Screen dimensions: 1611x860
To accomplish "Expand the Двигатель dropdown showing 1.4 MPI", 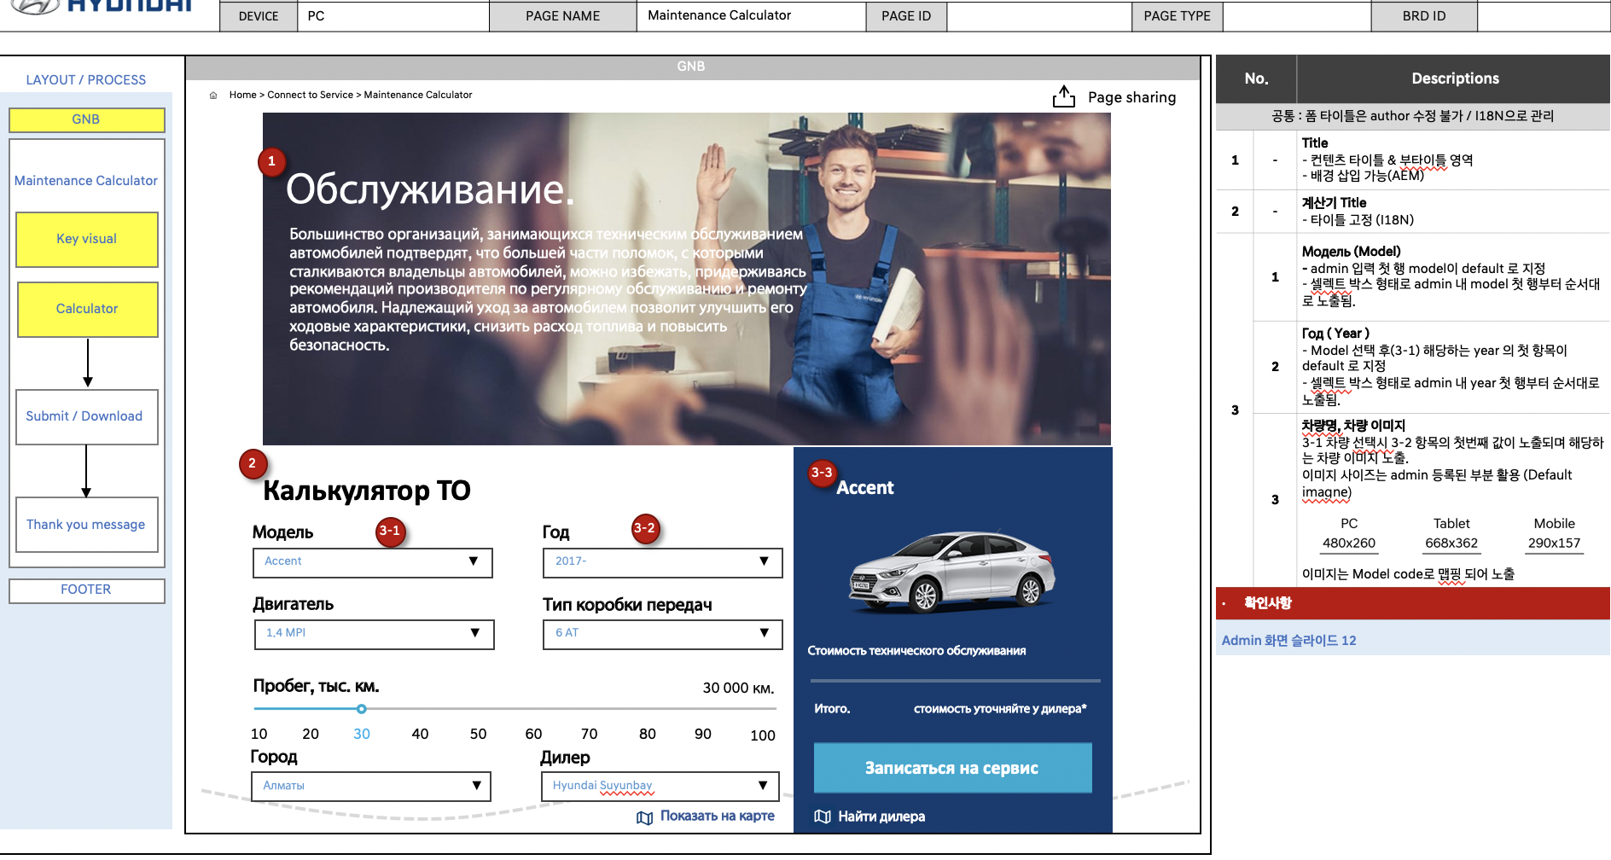I will click(374, 634).
